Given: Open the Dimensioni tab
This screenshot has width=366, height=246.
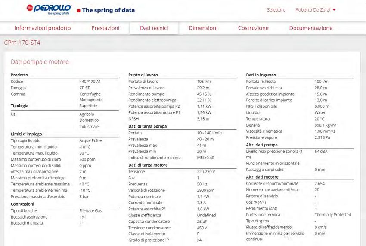Looking at the screenshot, I should point(203,28).
